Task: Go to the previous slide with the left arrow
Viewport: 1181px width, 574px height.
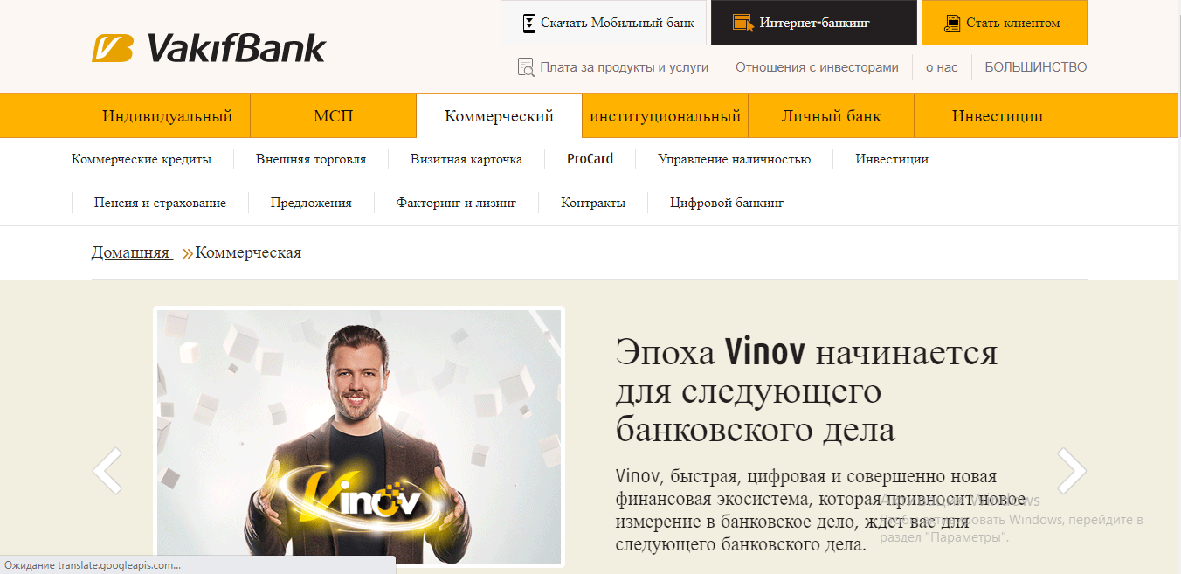Action: click(x=107, y=471)
